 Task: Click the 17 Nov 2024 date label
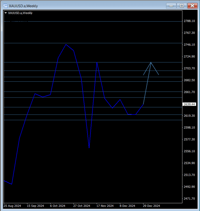[x=105, y=206]
